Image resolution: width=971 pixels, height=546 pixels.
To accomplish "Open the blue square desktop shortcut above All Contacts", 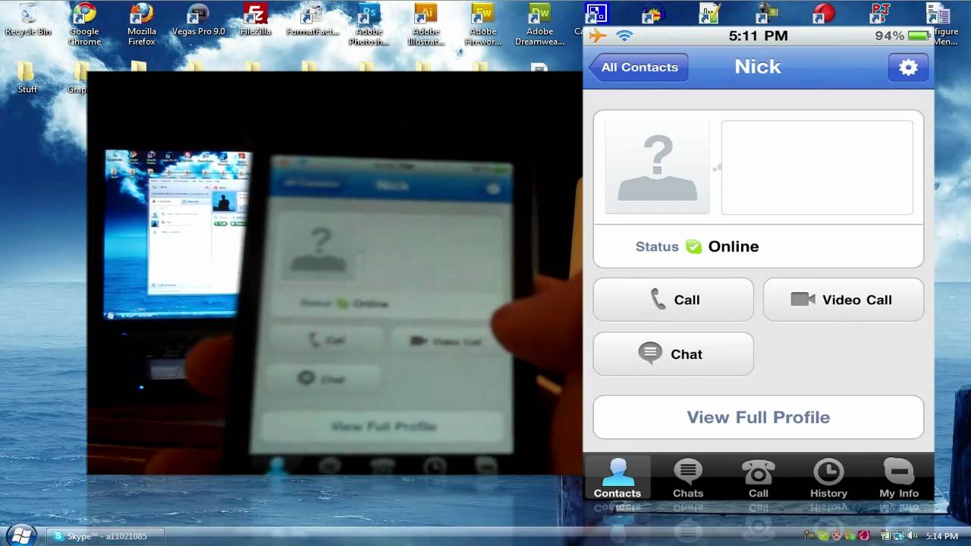I will pos(596,13).
